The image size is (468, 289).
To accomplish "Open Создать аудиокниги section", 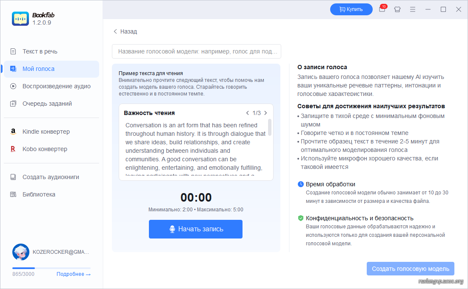I will click(51, 177).
